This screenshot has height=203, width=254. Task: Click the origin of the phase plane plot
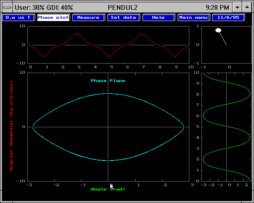point(108,127)
